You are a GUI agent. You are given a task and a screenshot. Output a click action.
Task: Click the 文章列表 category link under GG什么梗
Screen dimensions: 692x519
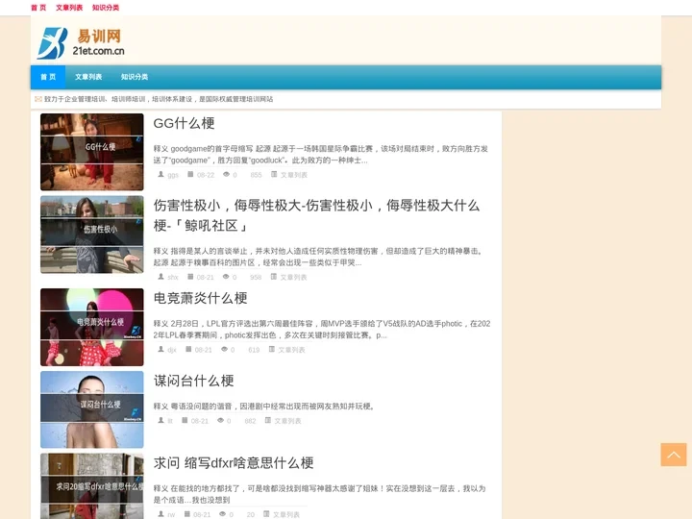click(294, 175)
